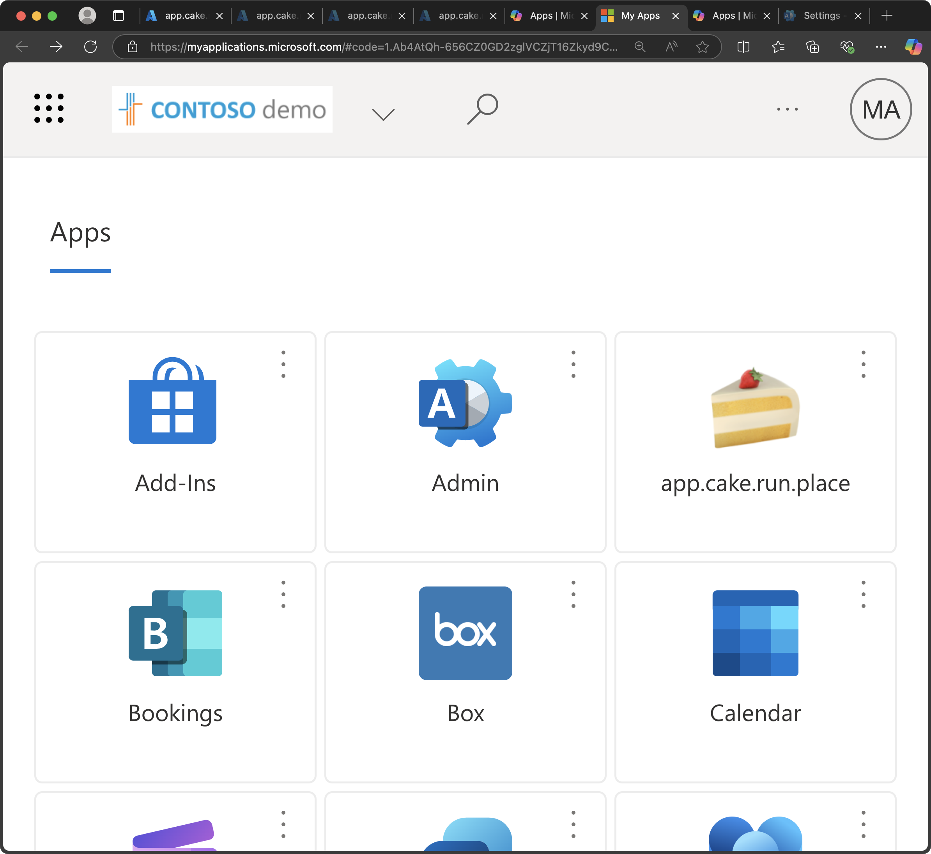931x854 pixels.
Task: Open the three-dot menu on the Box tile
Action: point(573,594)
